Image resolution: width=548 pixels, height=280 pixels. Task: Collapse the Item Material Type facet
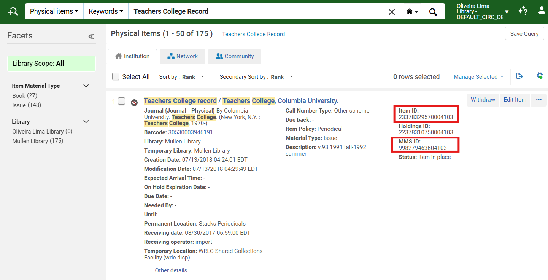[x=86, y=86]
